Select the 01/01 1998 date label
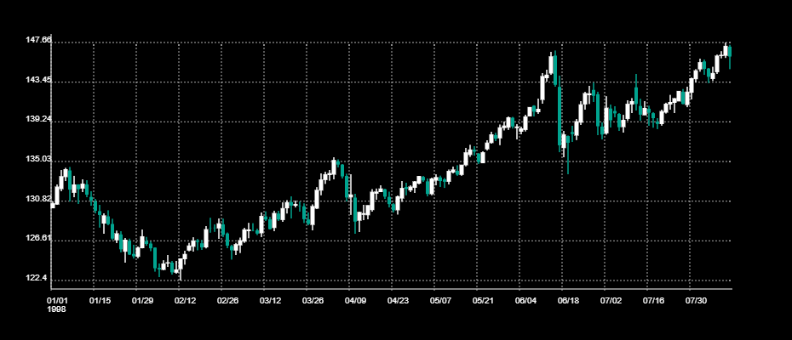Image resolution: width=792 pixels, height=340 pixels. point(57,304)
